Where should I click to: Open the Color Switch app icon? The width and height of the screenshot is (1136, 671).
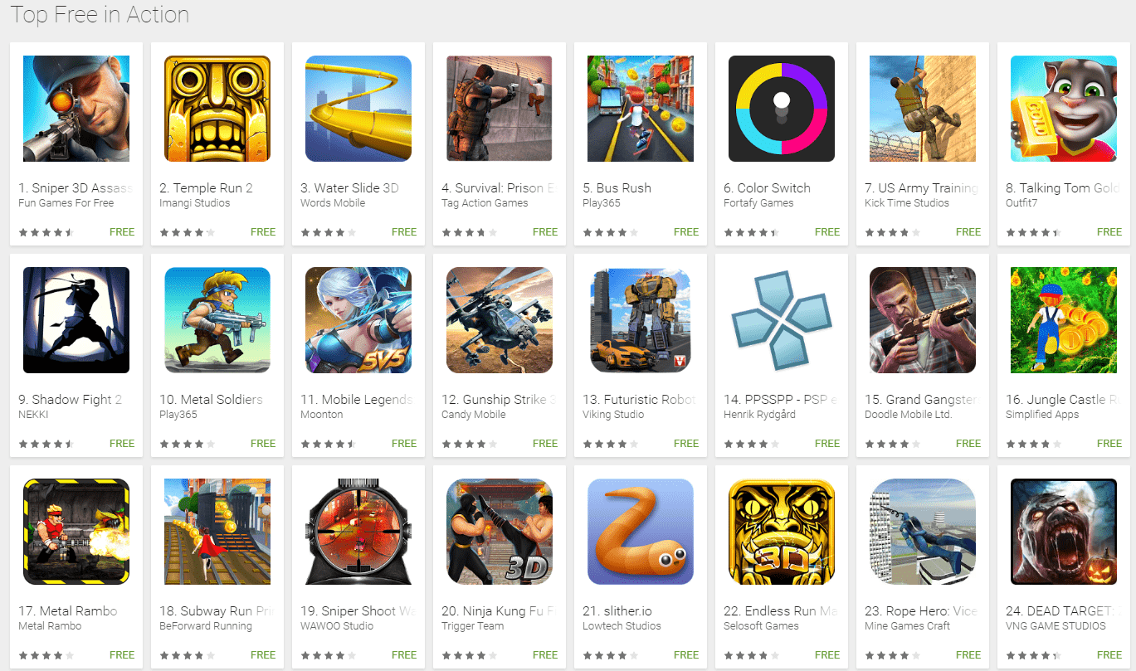782,109
